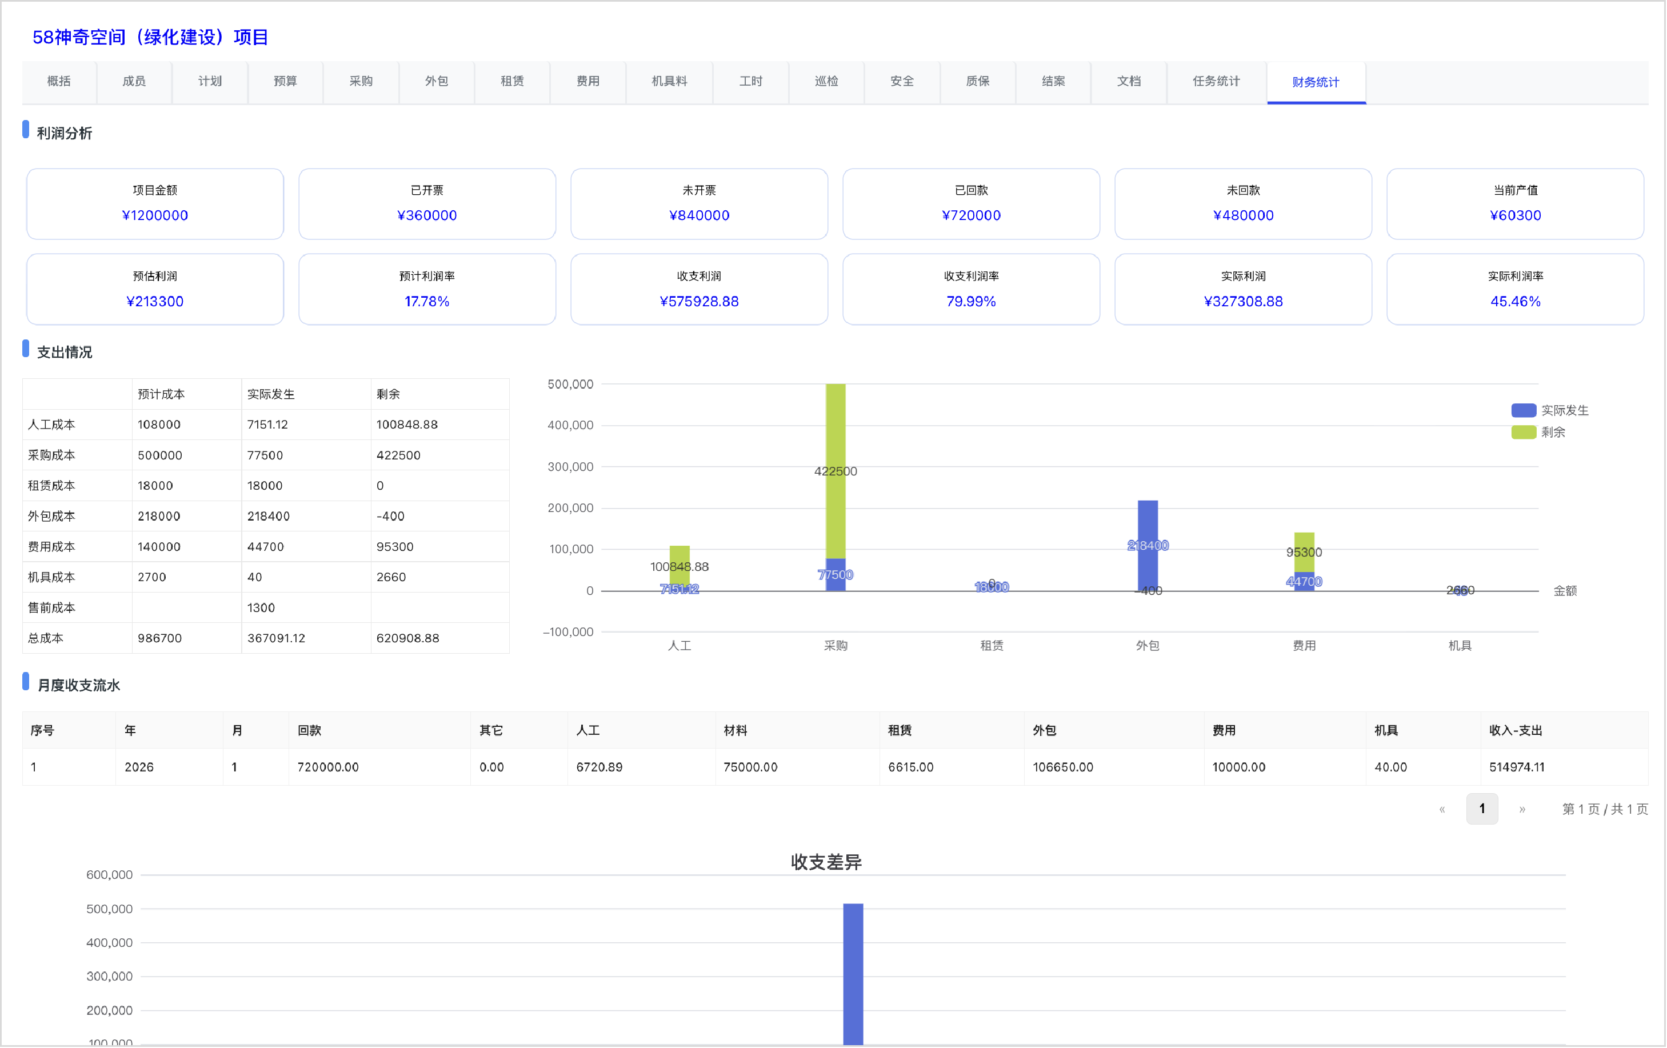
Task: Go to the 采购 tab
Action: [x=361, y=82]
